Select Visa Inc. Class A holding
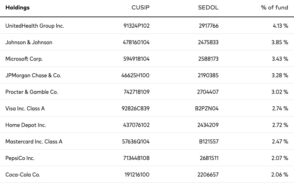Viewport: 294px width, 186px height. (x=25, y=108)
